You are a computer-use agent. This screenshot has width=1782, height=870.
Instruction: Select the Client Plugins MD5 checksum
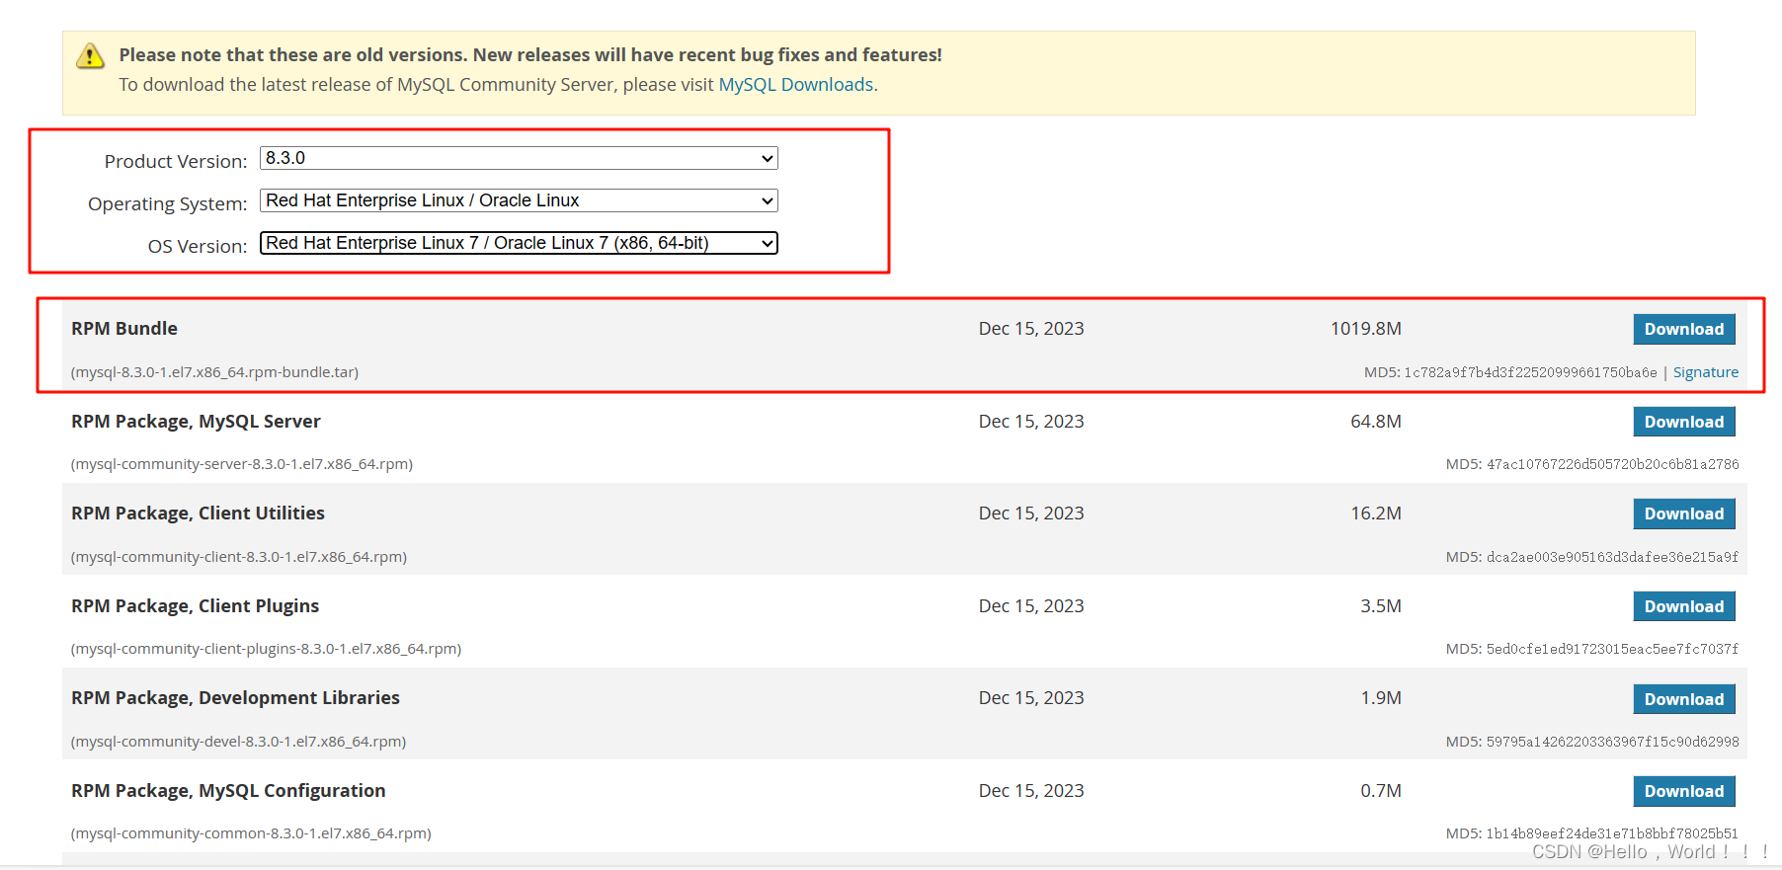(1612, 649)
